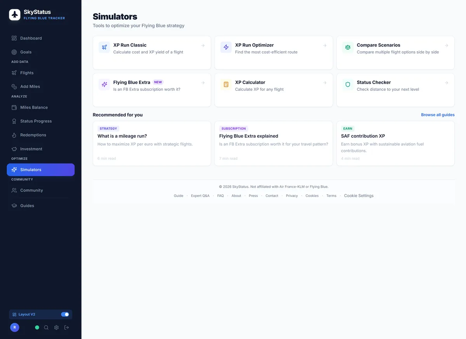Click the Flying Blue Extra sparkle icon
Viewport: 466px width, 339px height.
click(104, 85)
